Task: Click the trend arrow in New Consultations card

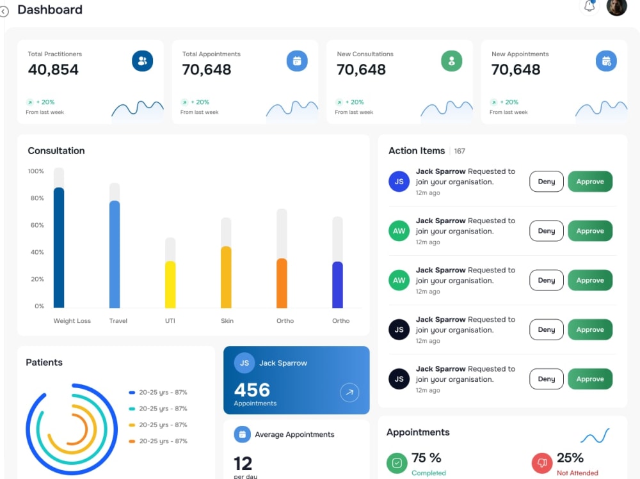Action: tap(339, 102)
